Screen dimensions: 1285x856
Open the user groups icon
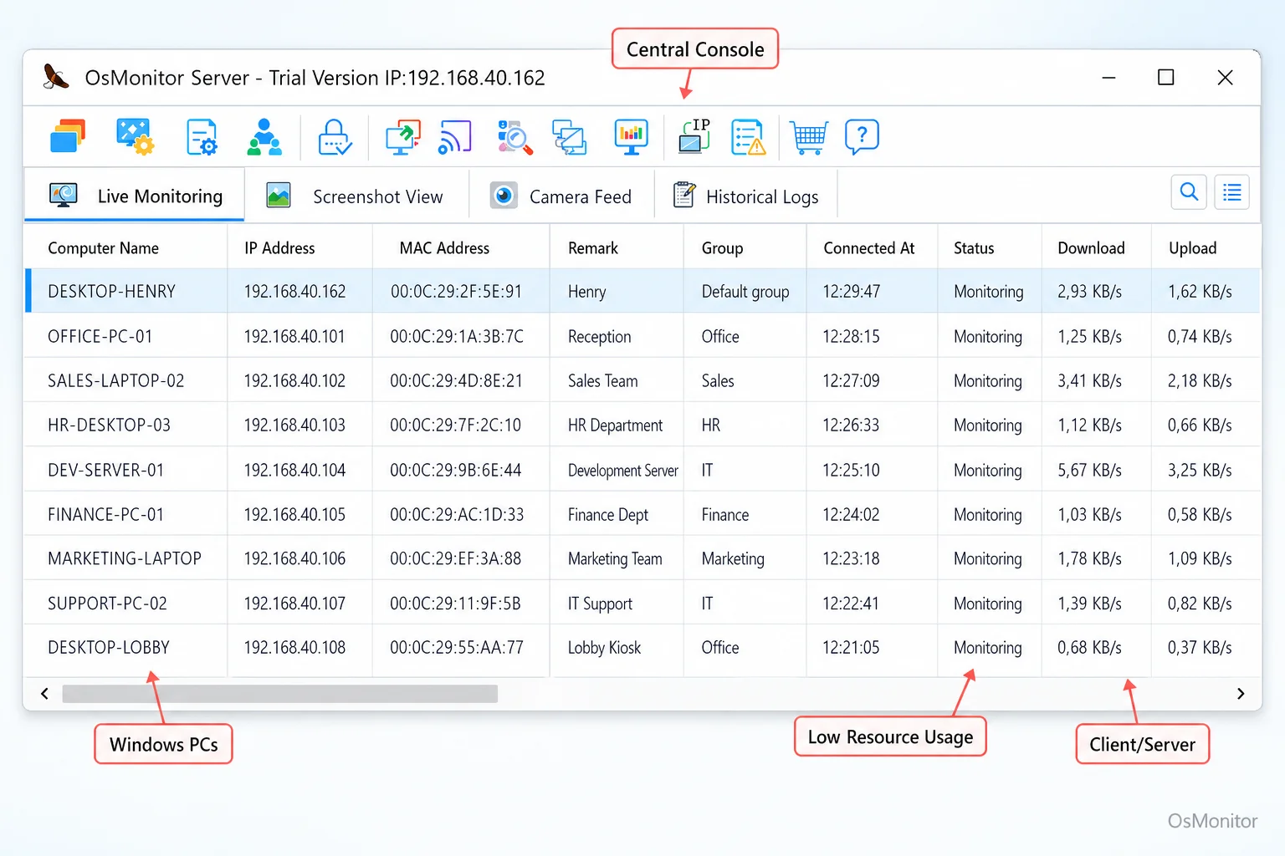[264, 137]
